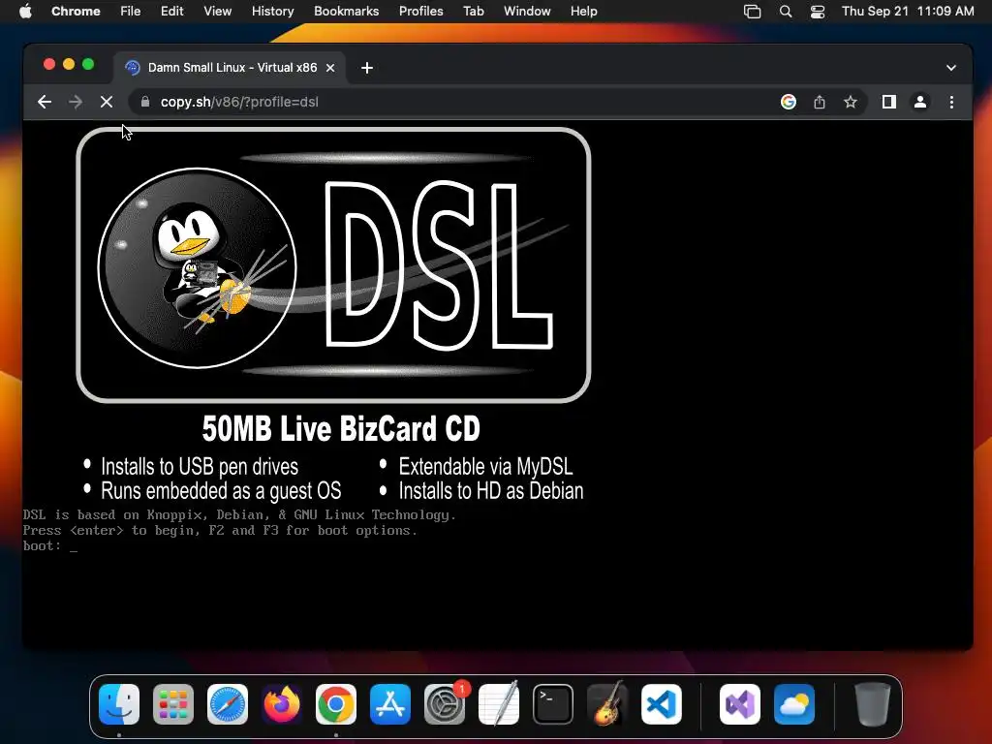992x744 pixels.
Task: Open the date and time display
Action: [908, 11]
